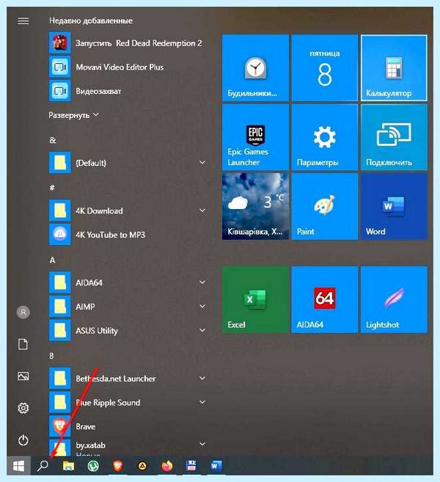Image resolution: width=440 pixels, height=482 pixels.
Task: Open Firefox from the taskbar
Action: tap(166, 466)
